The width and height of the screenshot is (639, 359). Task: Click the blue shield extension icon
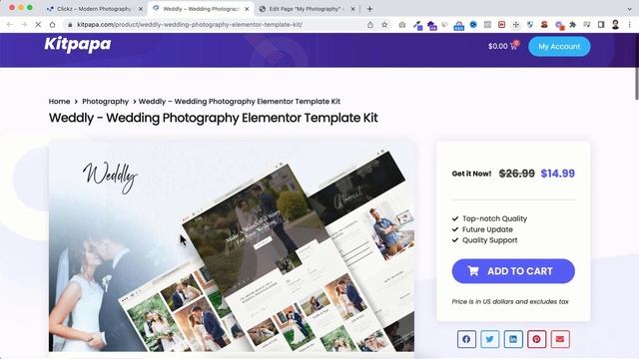tap(530, 25)
